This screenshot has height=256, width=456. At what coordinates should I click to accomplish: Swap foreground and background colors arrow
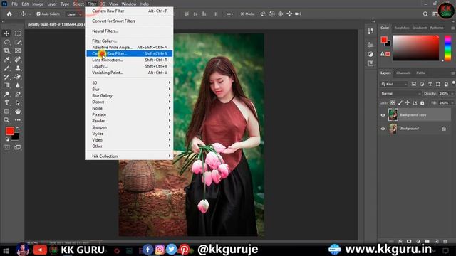(x=18, y=128)
